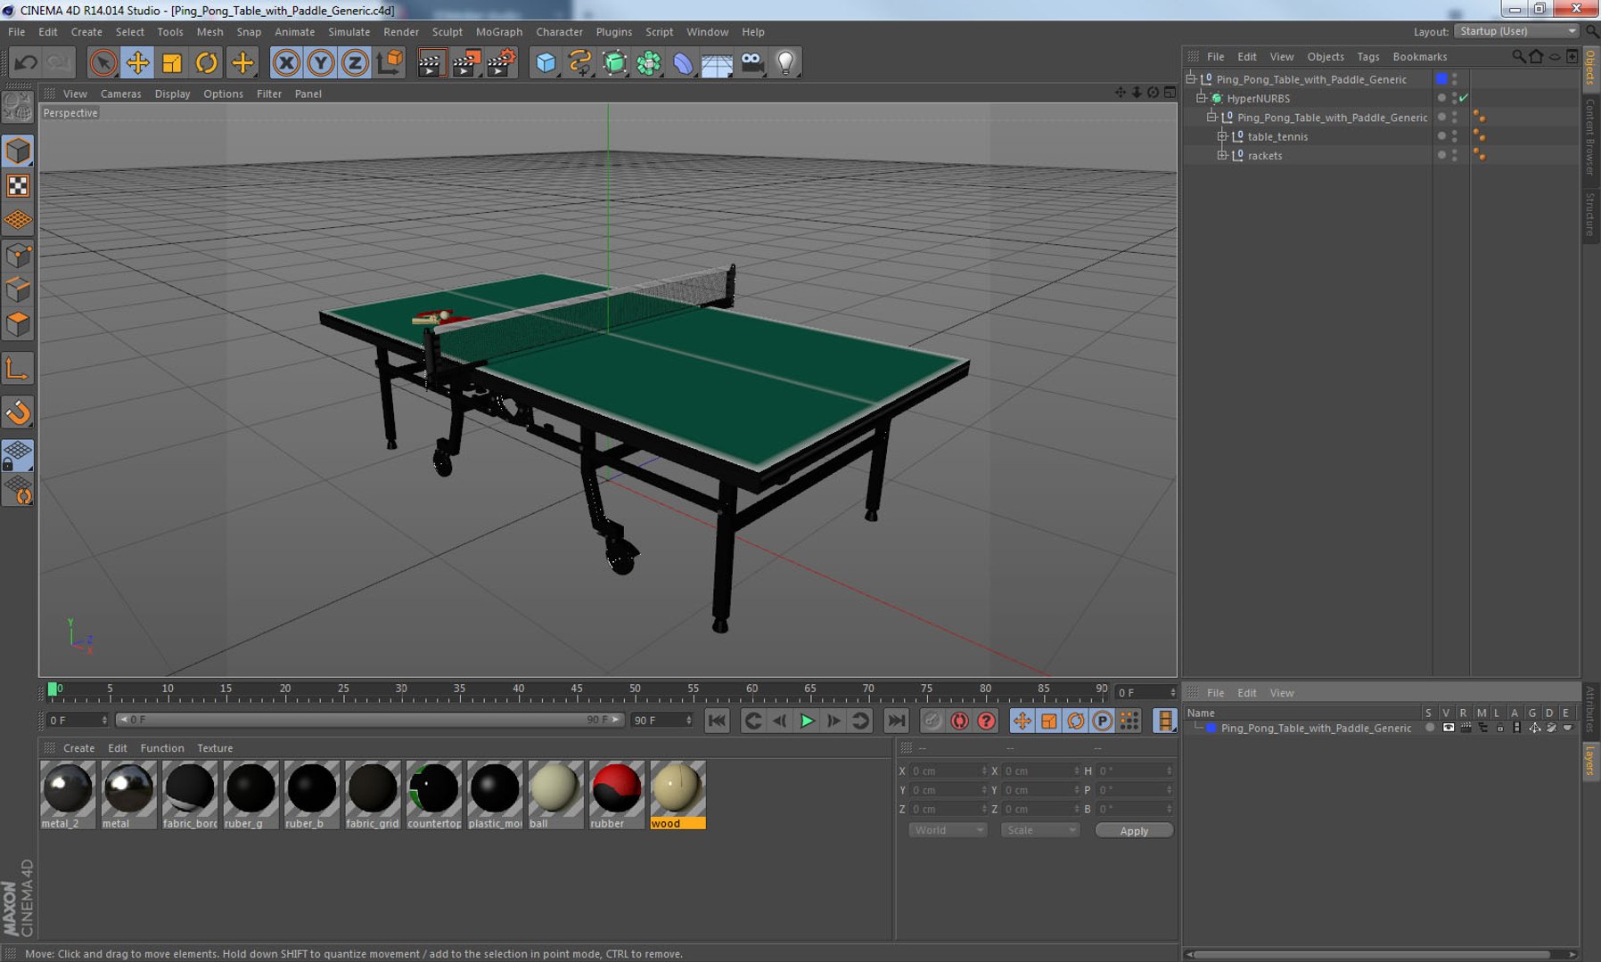Screen dimensions: 1601x962
Task: Select Live Selection arrow tool
Action: coord(103,62)
